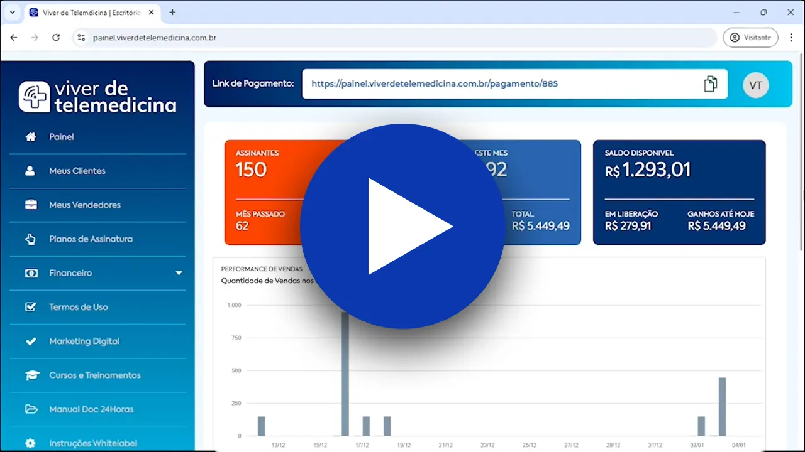
Task: Click the 13/12 date label on chart
Action: tap(278, 445)
